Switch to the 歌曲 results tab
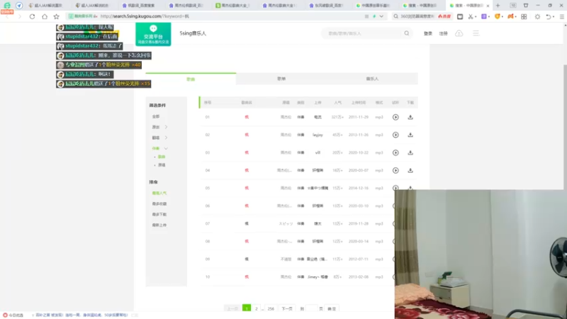 tap(191, 79)
